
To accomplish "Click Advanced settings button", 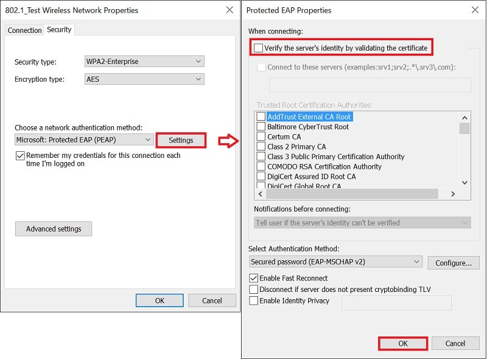I will 54,229.
